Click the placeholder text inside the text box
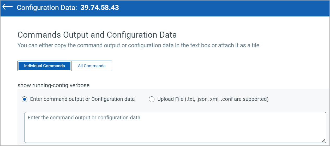The width and height of the screenshot is (330, 146). 84,118
